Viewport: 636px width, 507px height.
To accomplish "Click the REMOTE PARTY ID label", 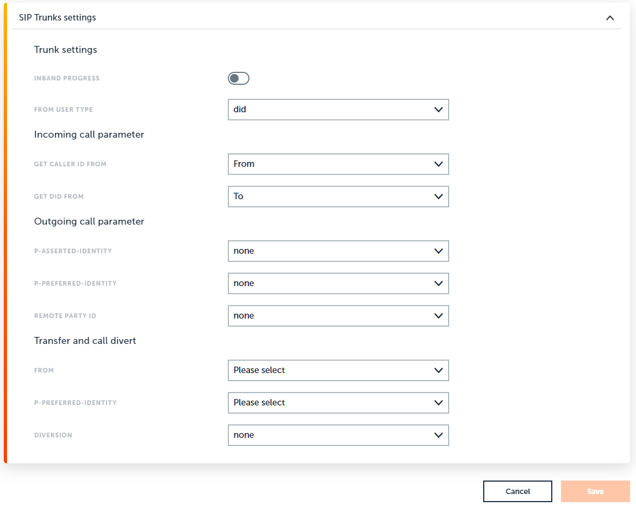I will (x=65, y=315).
